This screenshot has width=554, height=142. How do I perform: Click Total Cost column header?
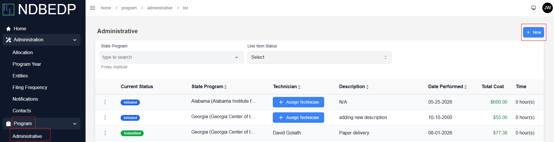[x=493, y=87]
